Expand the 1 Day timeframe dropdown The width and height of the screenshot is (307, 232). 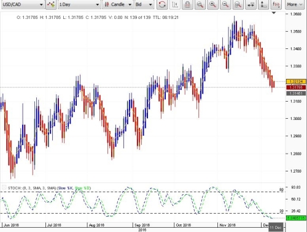click(x=79, y=4)
